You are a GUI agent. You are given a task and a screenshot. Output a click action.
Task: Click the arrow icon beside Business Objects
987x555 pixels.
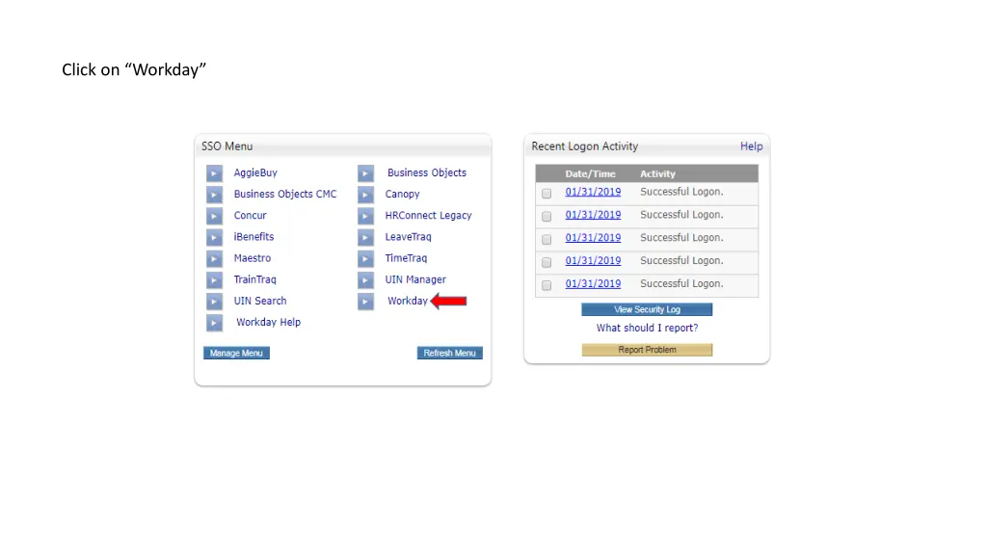coord(365,173)
